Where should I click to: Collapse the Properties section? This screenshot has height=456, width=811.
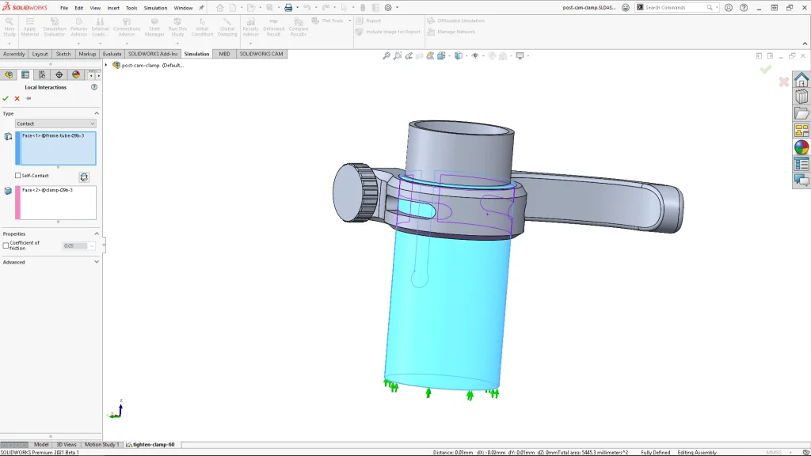(97, 234)
